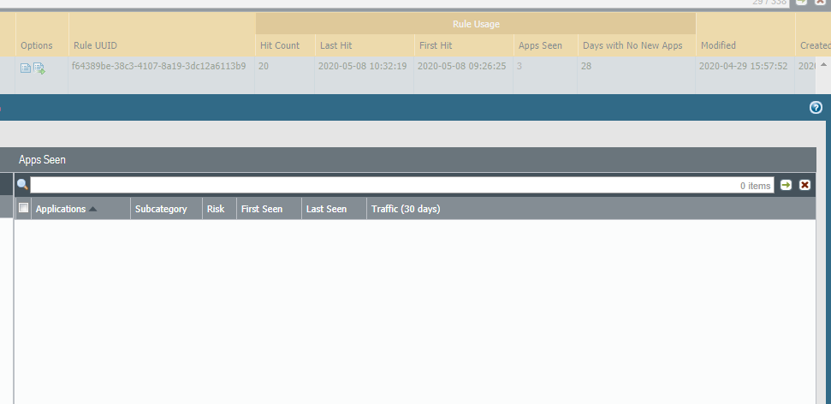This screenshot has height=404, width=831.
Task: Click the 0 items count label
Action: click(755, 186)
